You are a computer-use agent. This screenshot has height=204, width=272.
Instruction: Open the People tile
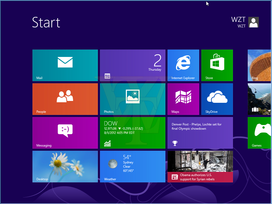65,99
